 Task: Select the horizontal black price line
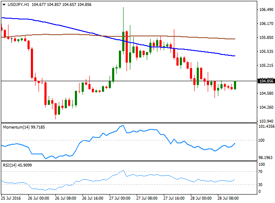coord(129,81)
